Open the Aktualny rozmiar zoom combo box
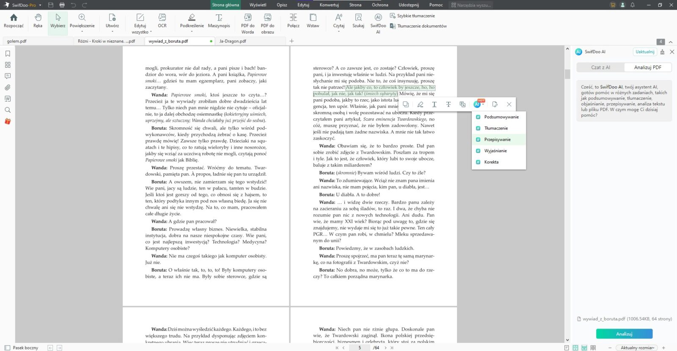Screen dimensions: 677x351 point(638,348)
